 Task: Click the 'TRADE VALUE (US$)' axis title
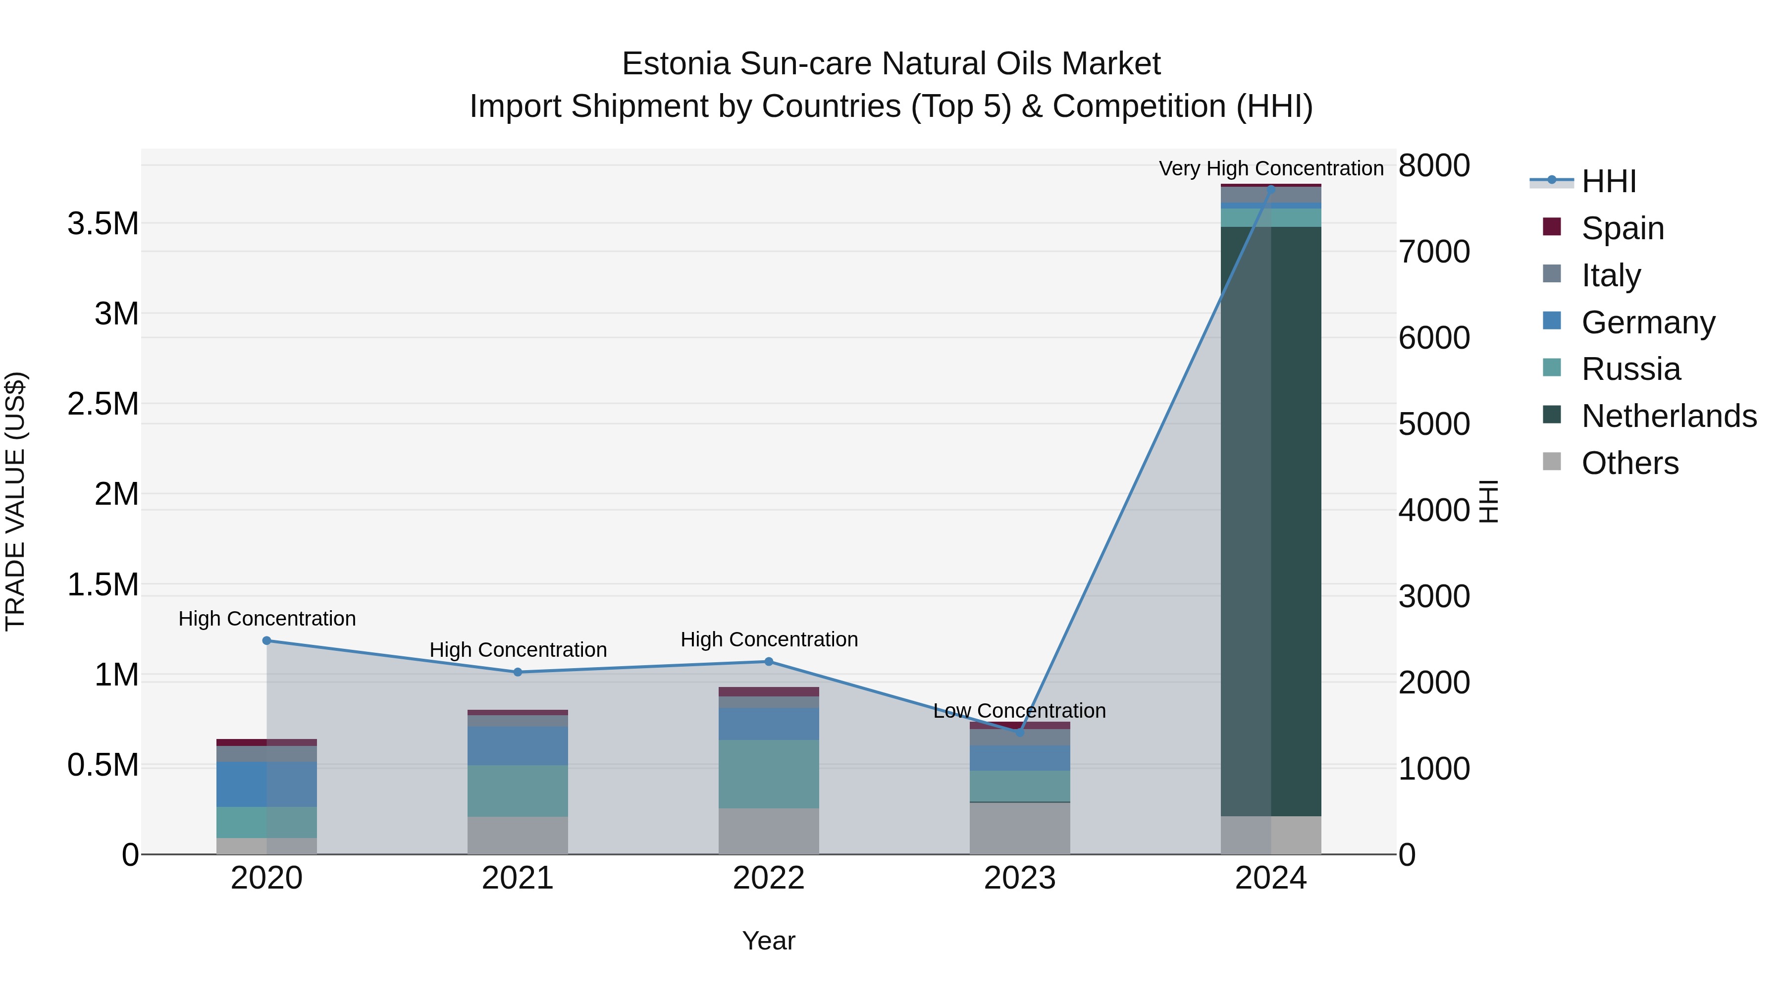coord(15,501)
